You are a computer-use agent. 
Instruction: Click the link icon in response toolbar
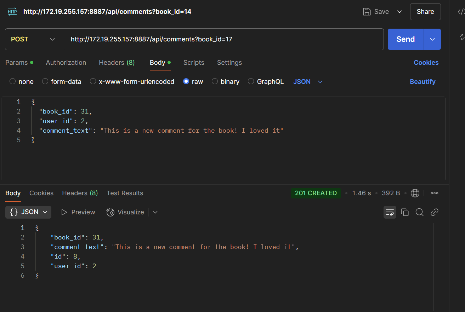click(435, 212)
